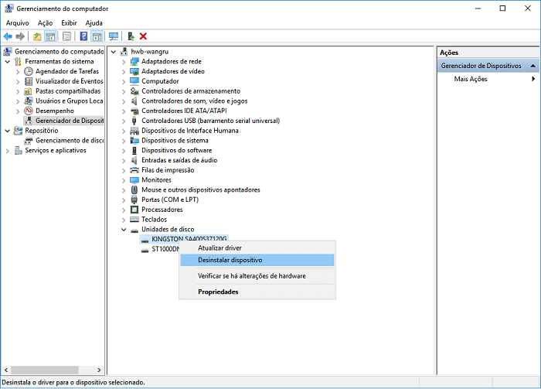The height and width of the screenshot is (389, 541).
Task: Expand Adaptadores de vídeo node
Action: point(124,72)
